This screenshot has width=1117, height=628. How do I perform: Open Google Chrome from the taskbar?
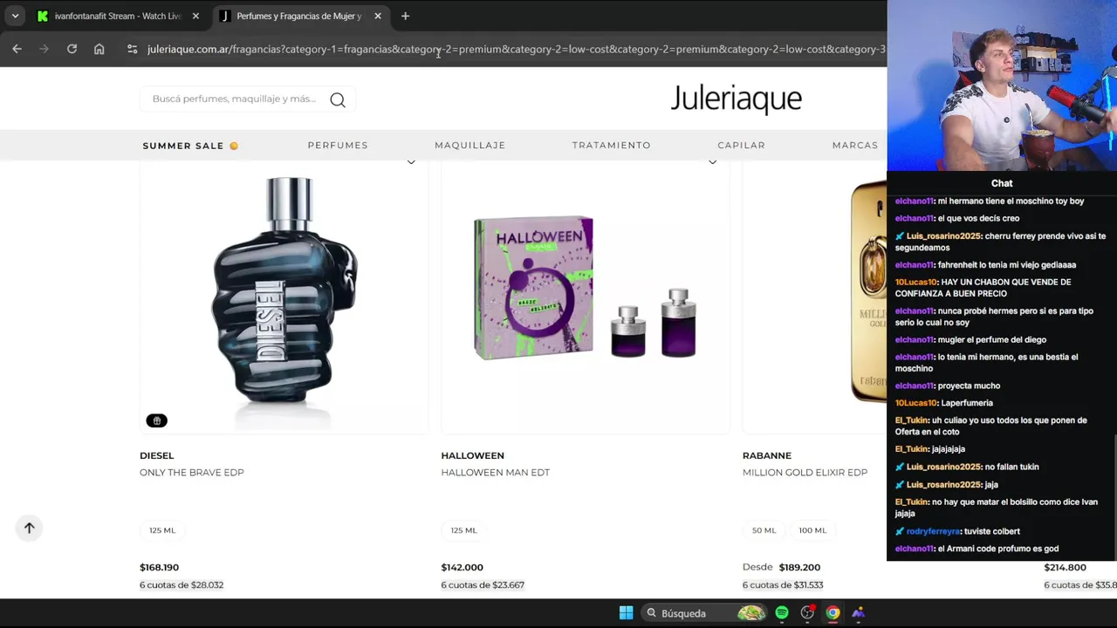pos(833,613)
